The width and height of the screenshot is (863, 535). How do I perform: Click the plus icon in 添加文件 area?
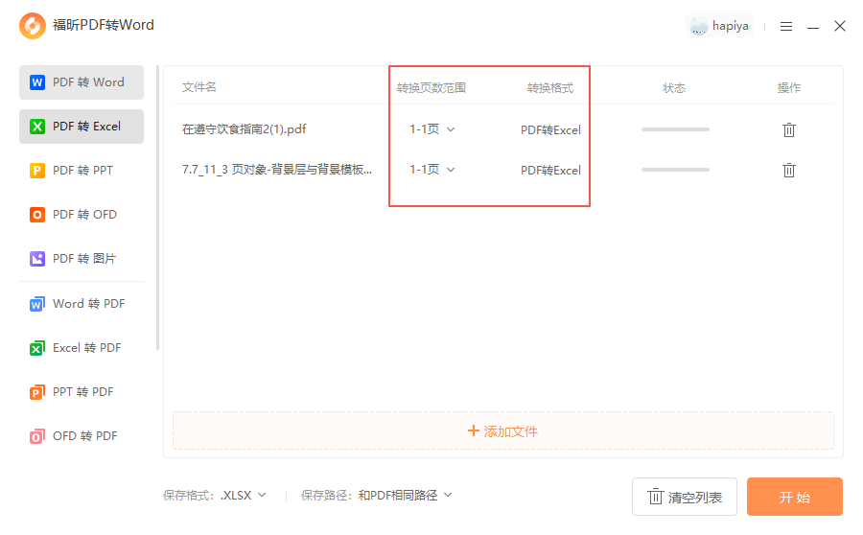point(474,430)
